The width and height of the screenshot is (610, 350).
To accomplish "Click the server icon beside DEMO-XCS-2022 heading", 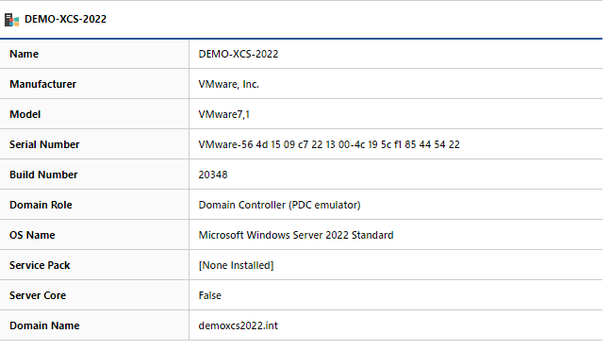I will [11, 20].
